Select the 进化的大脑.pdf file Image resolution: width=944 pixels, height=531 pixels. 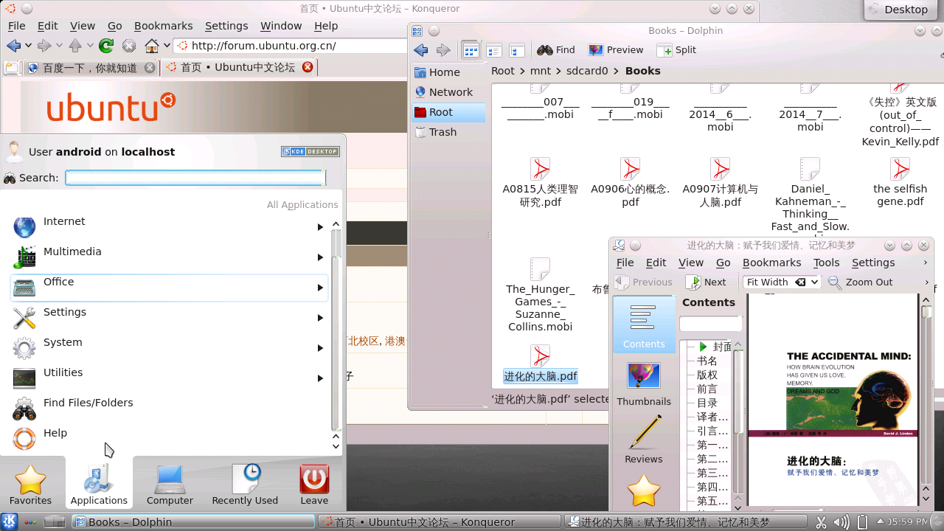click(x=541, y=364)
